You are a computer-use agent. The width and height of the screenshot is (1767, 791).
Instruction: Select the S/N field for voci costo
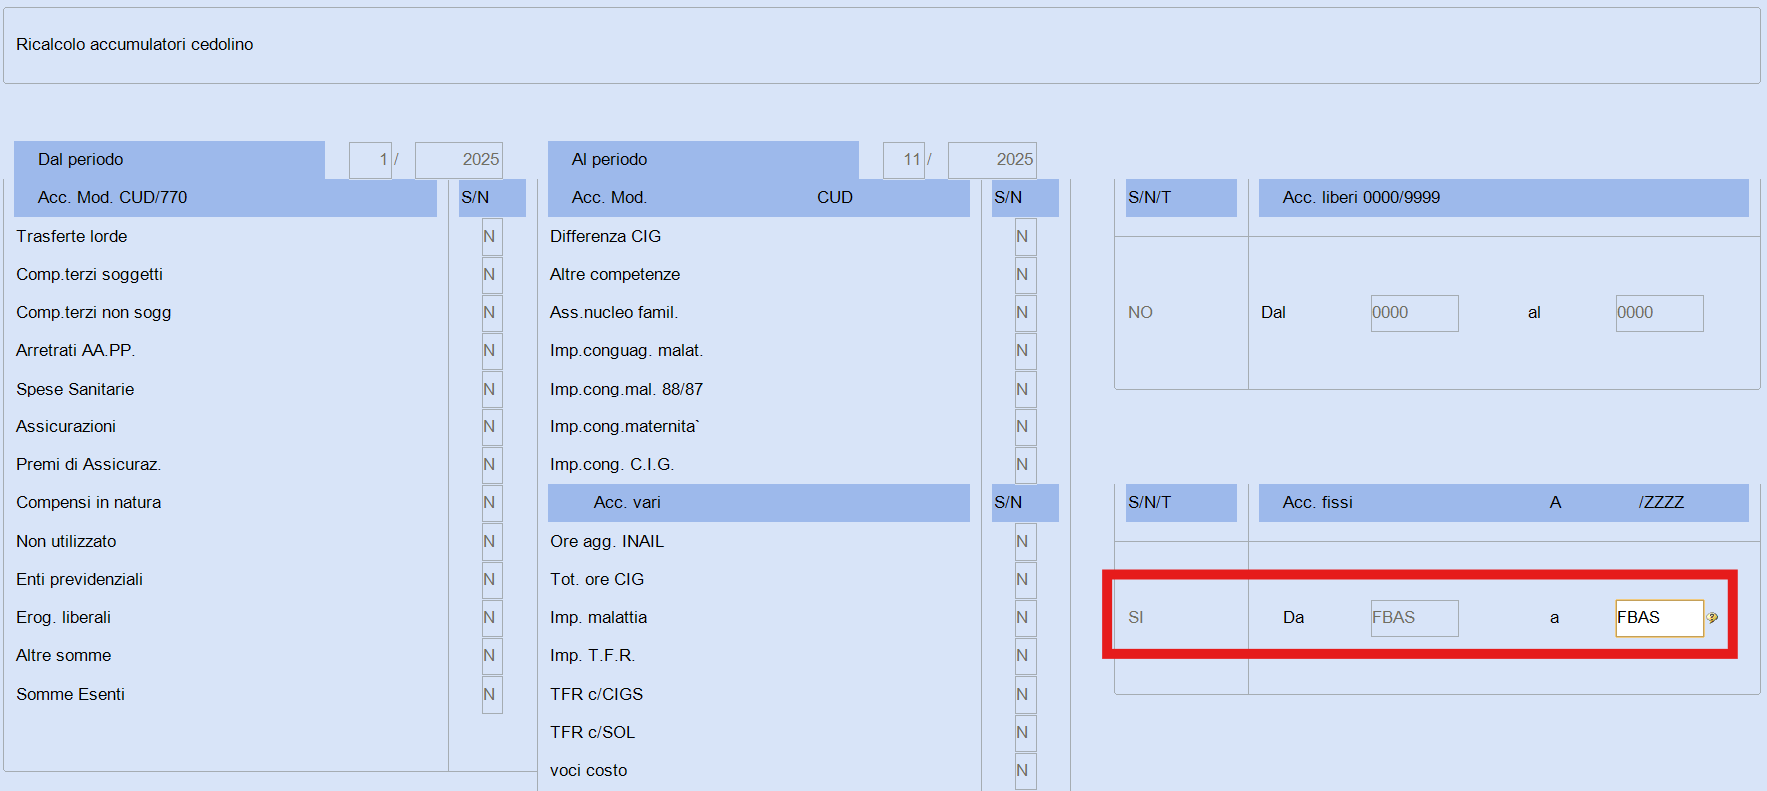[x=1025, y=771]
